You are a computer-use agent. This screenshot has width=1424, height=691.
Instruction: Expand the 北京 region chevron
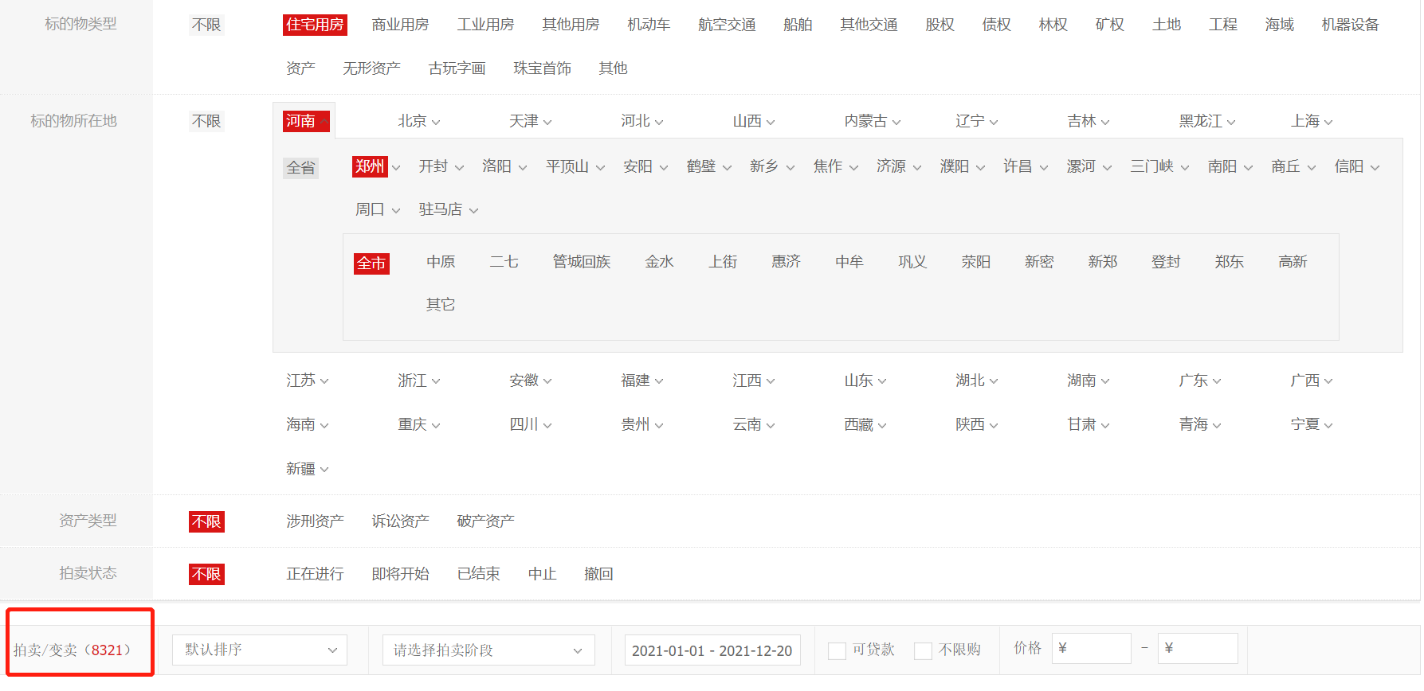pyautogui.click(x=436, y=122)
